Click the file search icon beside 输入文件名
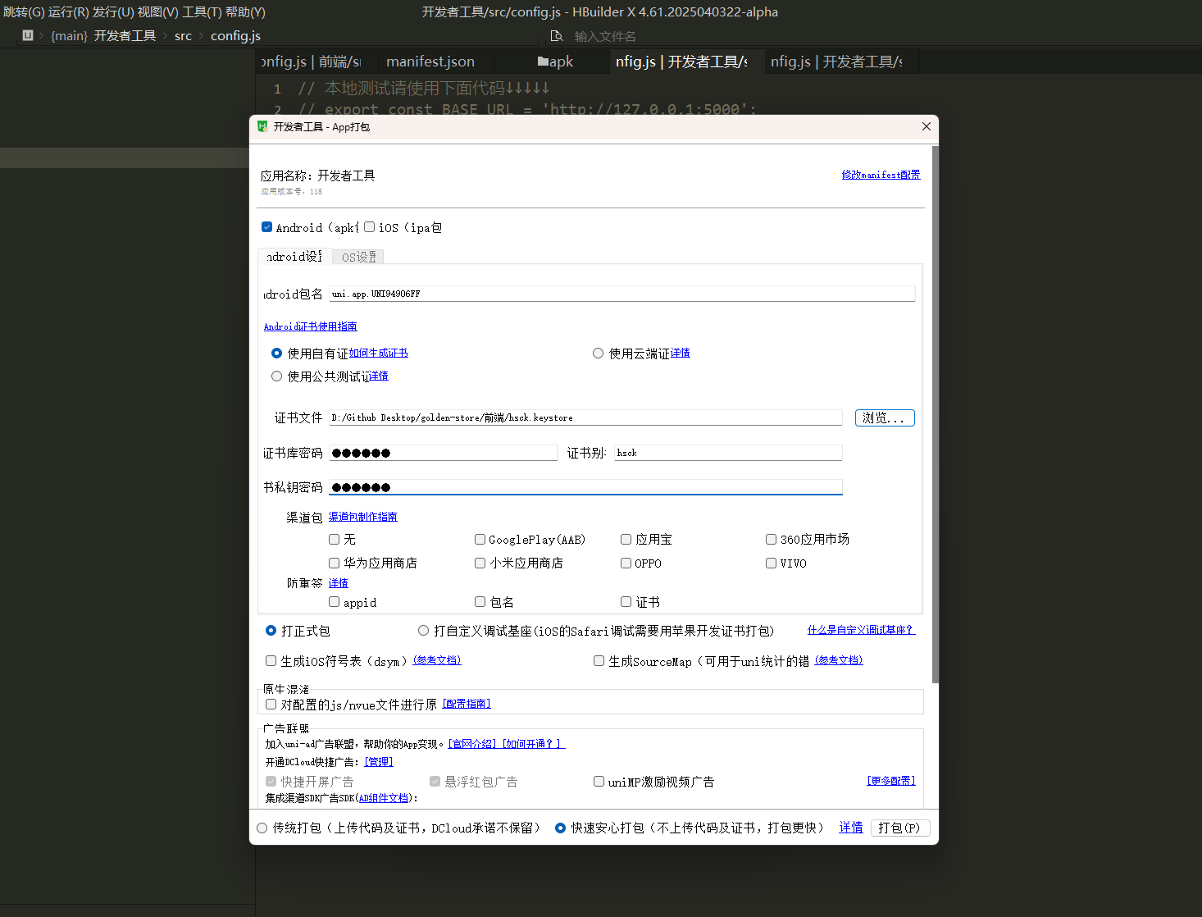Viewport: 1202px width, 917px height. click(556, 37)
